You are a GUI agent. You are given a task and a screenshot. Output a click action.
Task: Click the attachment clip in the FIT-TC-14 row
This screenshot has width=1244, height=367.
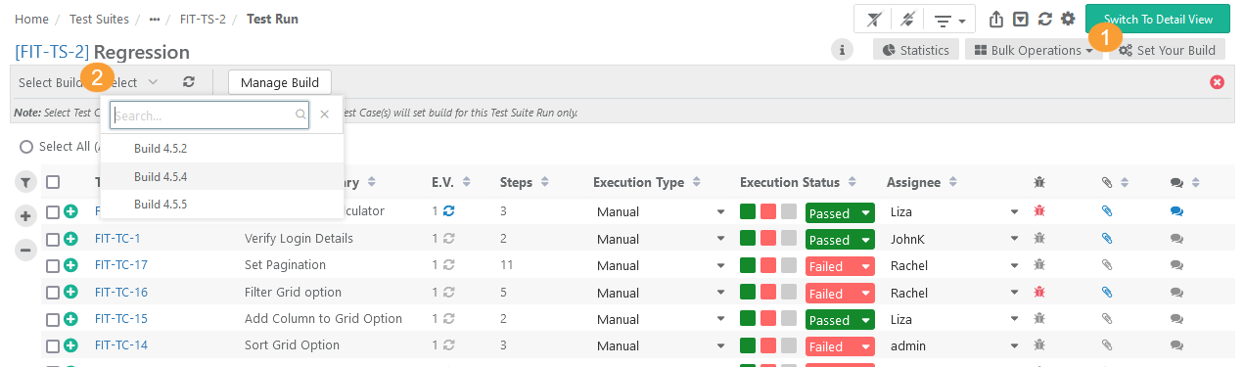(1107, 345)
